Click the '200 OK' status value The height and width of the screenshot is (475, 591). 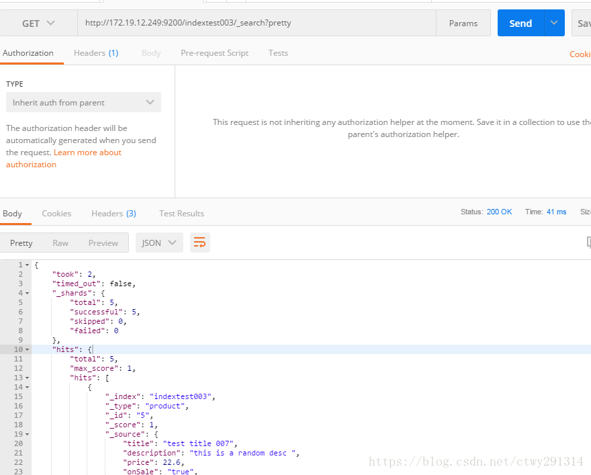coord(499,212)
